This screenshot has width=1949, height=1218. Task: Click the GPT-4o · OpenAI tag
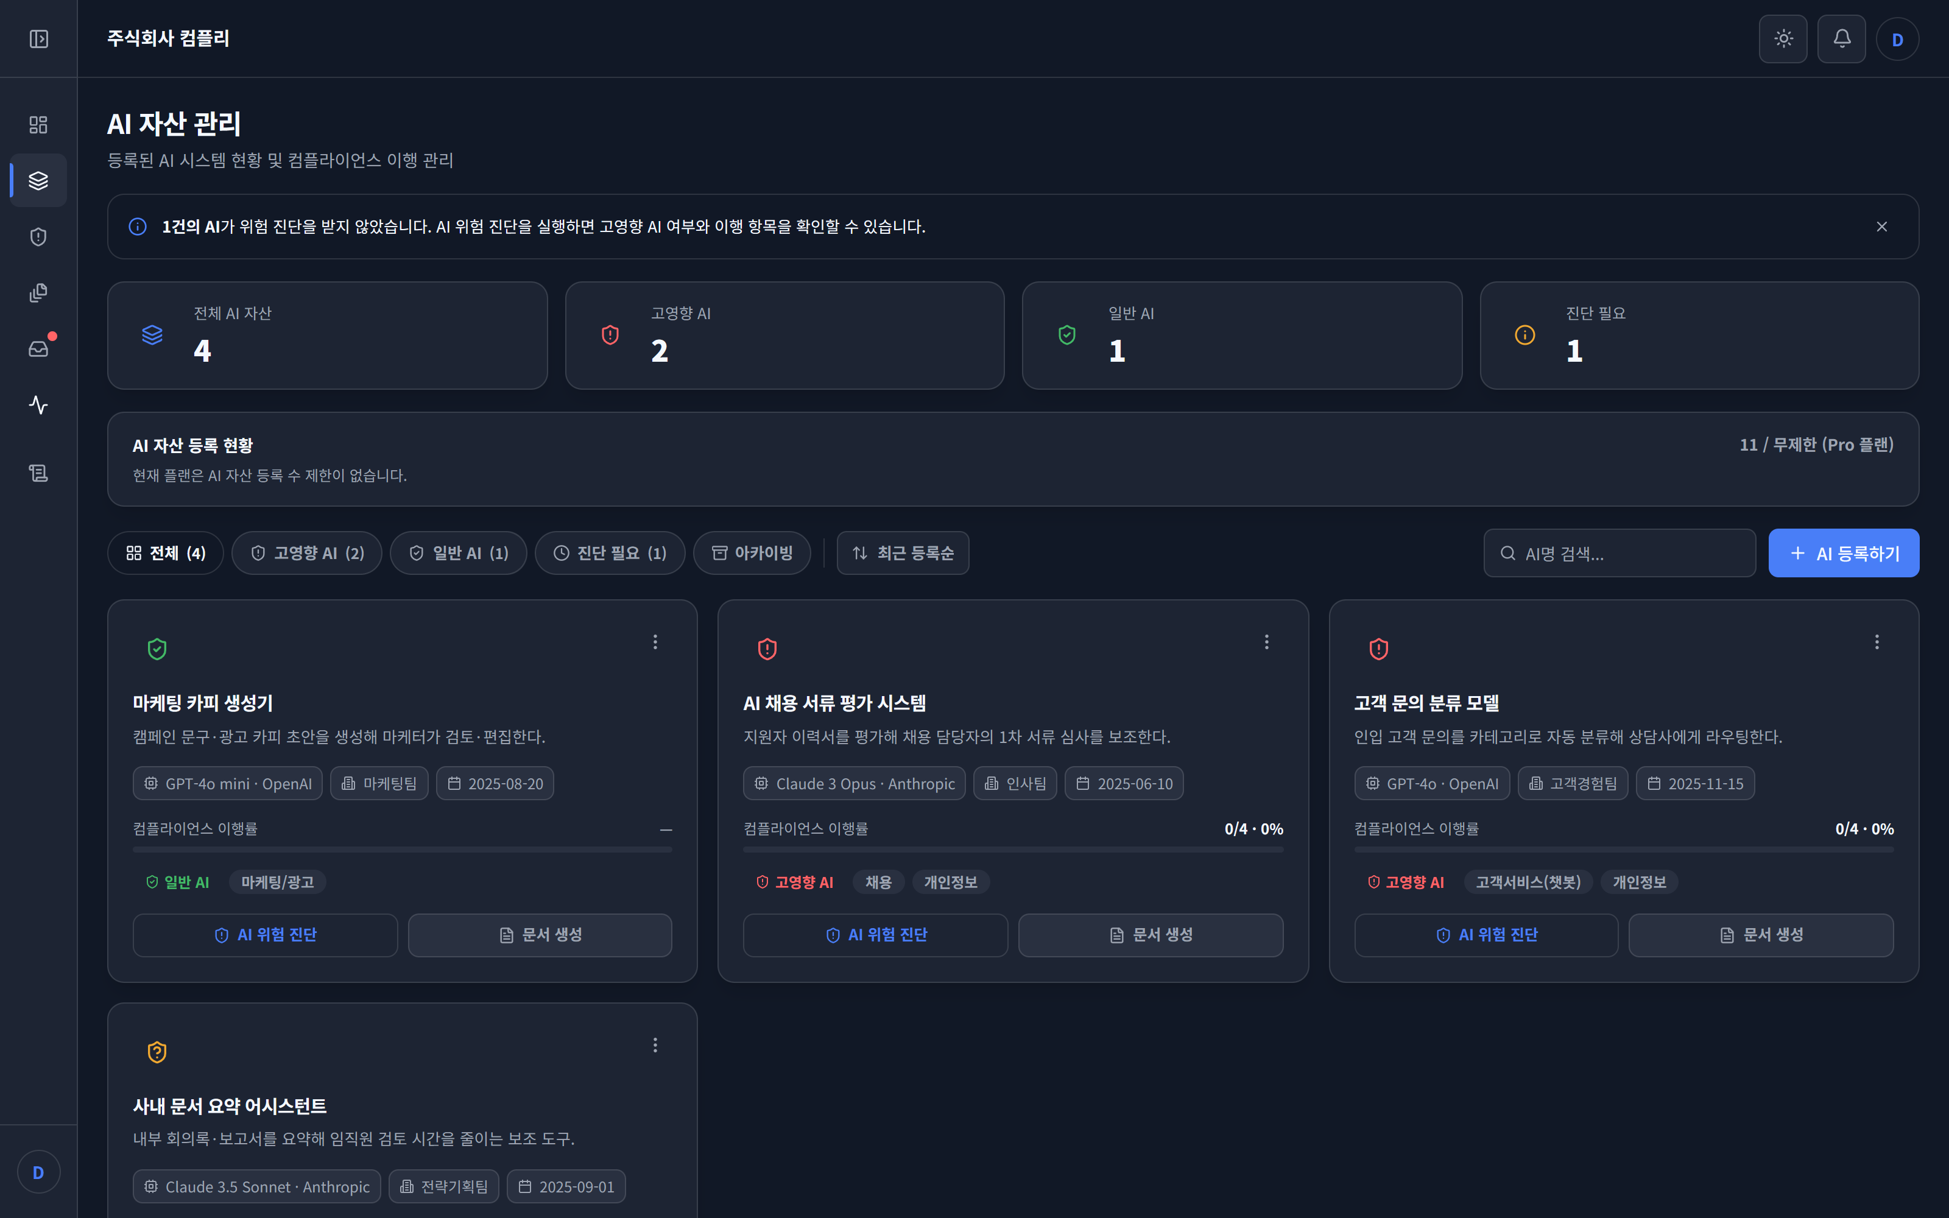(1432, 783)
